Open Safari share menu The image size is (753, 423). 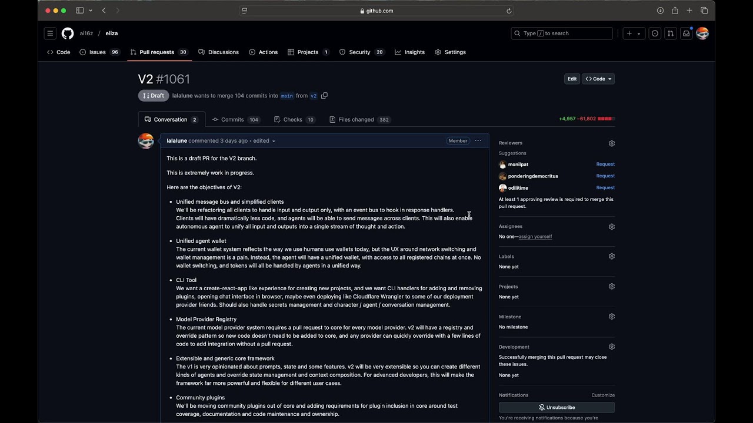(x=675, y=11)
